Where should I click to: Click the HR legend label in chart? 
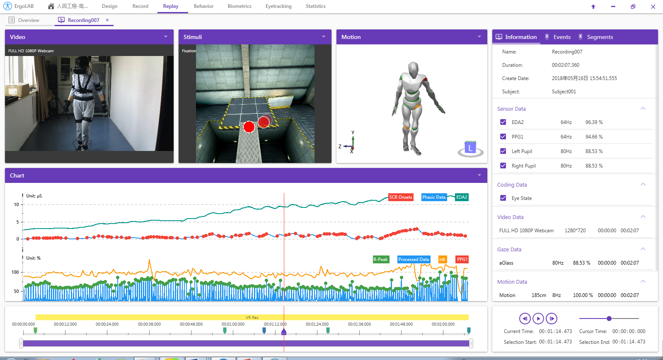[442, 260]
